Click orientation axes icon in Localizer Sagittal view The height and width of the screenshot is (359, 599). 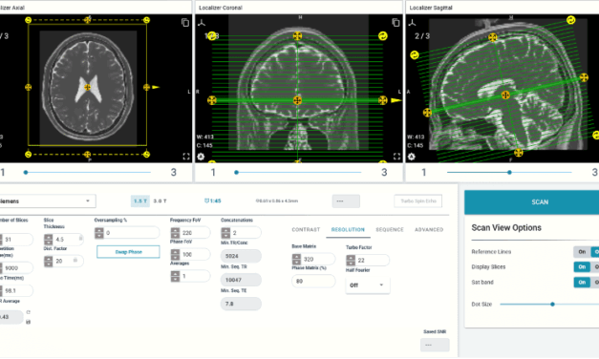412,23
